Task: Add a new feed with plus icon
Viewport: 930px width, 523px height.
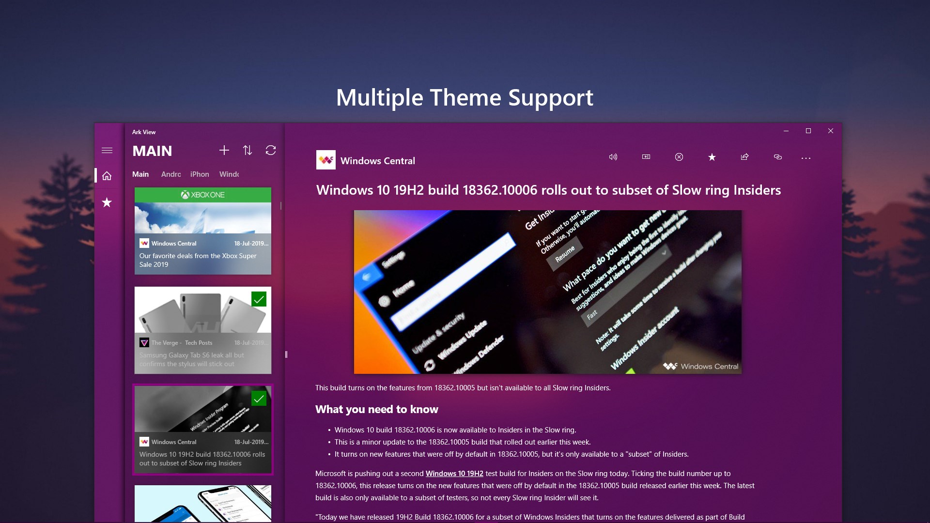Action: [224, 151]
